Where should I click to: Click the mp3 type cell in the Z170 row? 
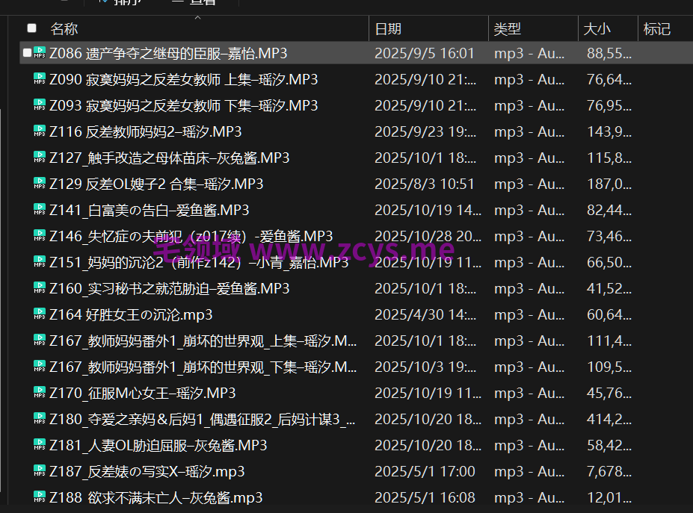[x=529, y=393]
